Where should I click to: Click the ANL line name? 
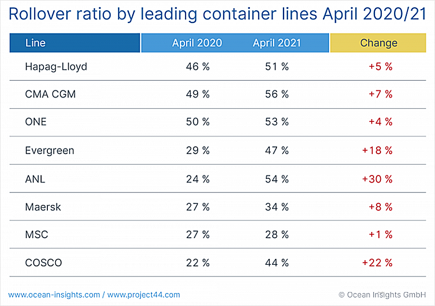point(35,179)
